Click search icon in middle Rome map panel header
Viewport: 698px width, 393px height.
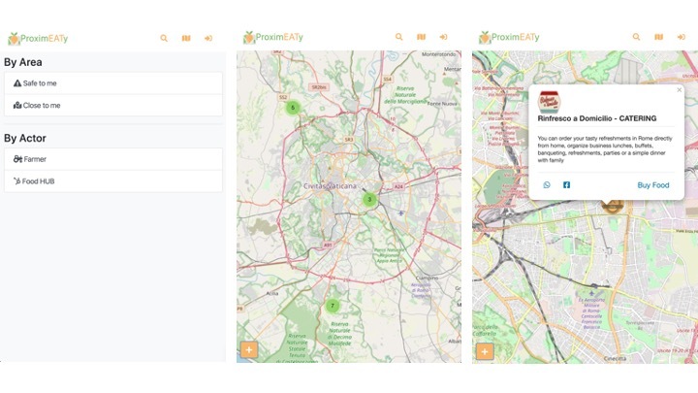click(398, 37)
